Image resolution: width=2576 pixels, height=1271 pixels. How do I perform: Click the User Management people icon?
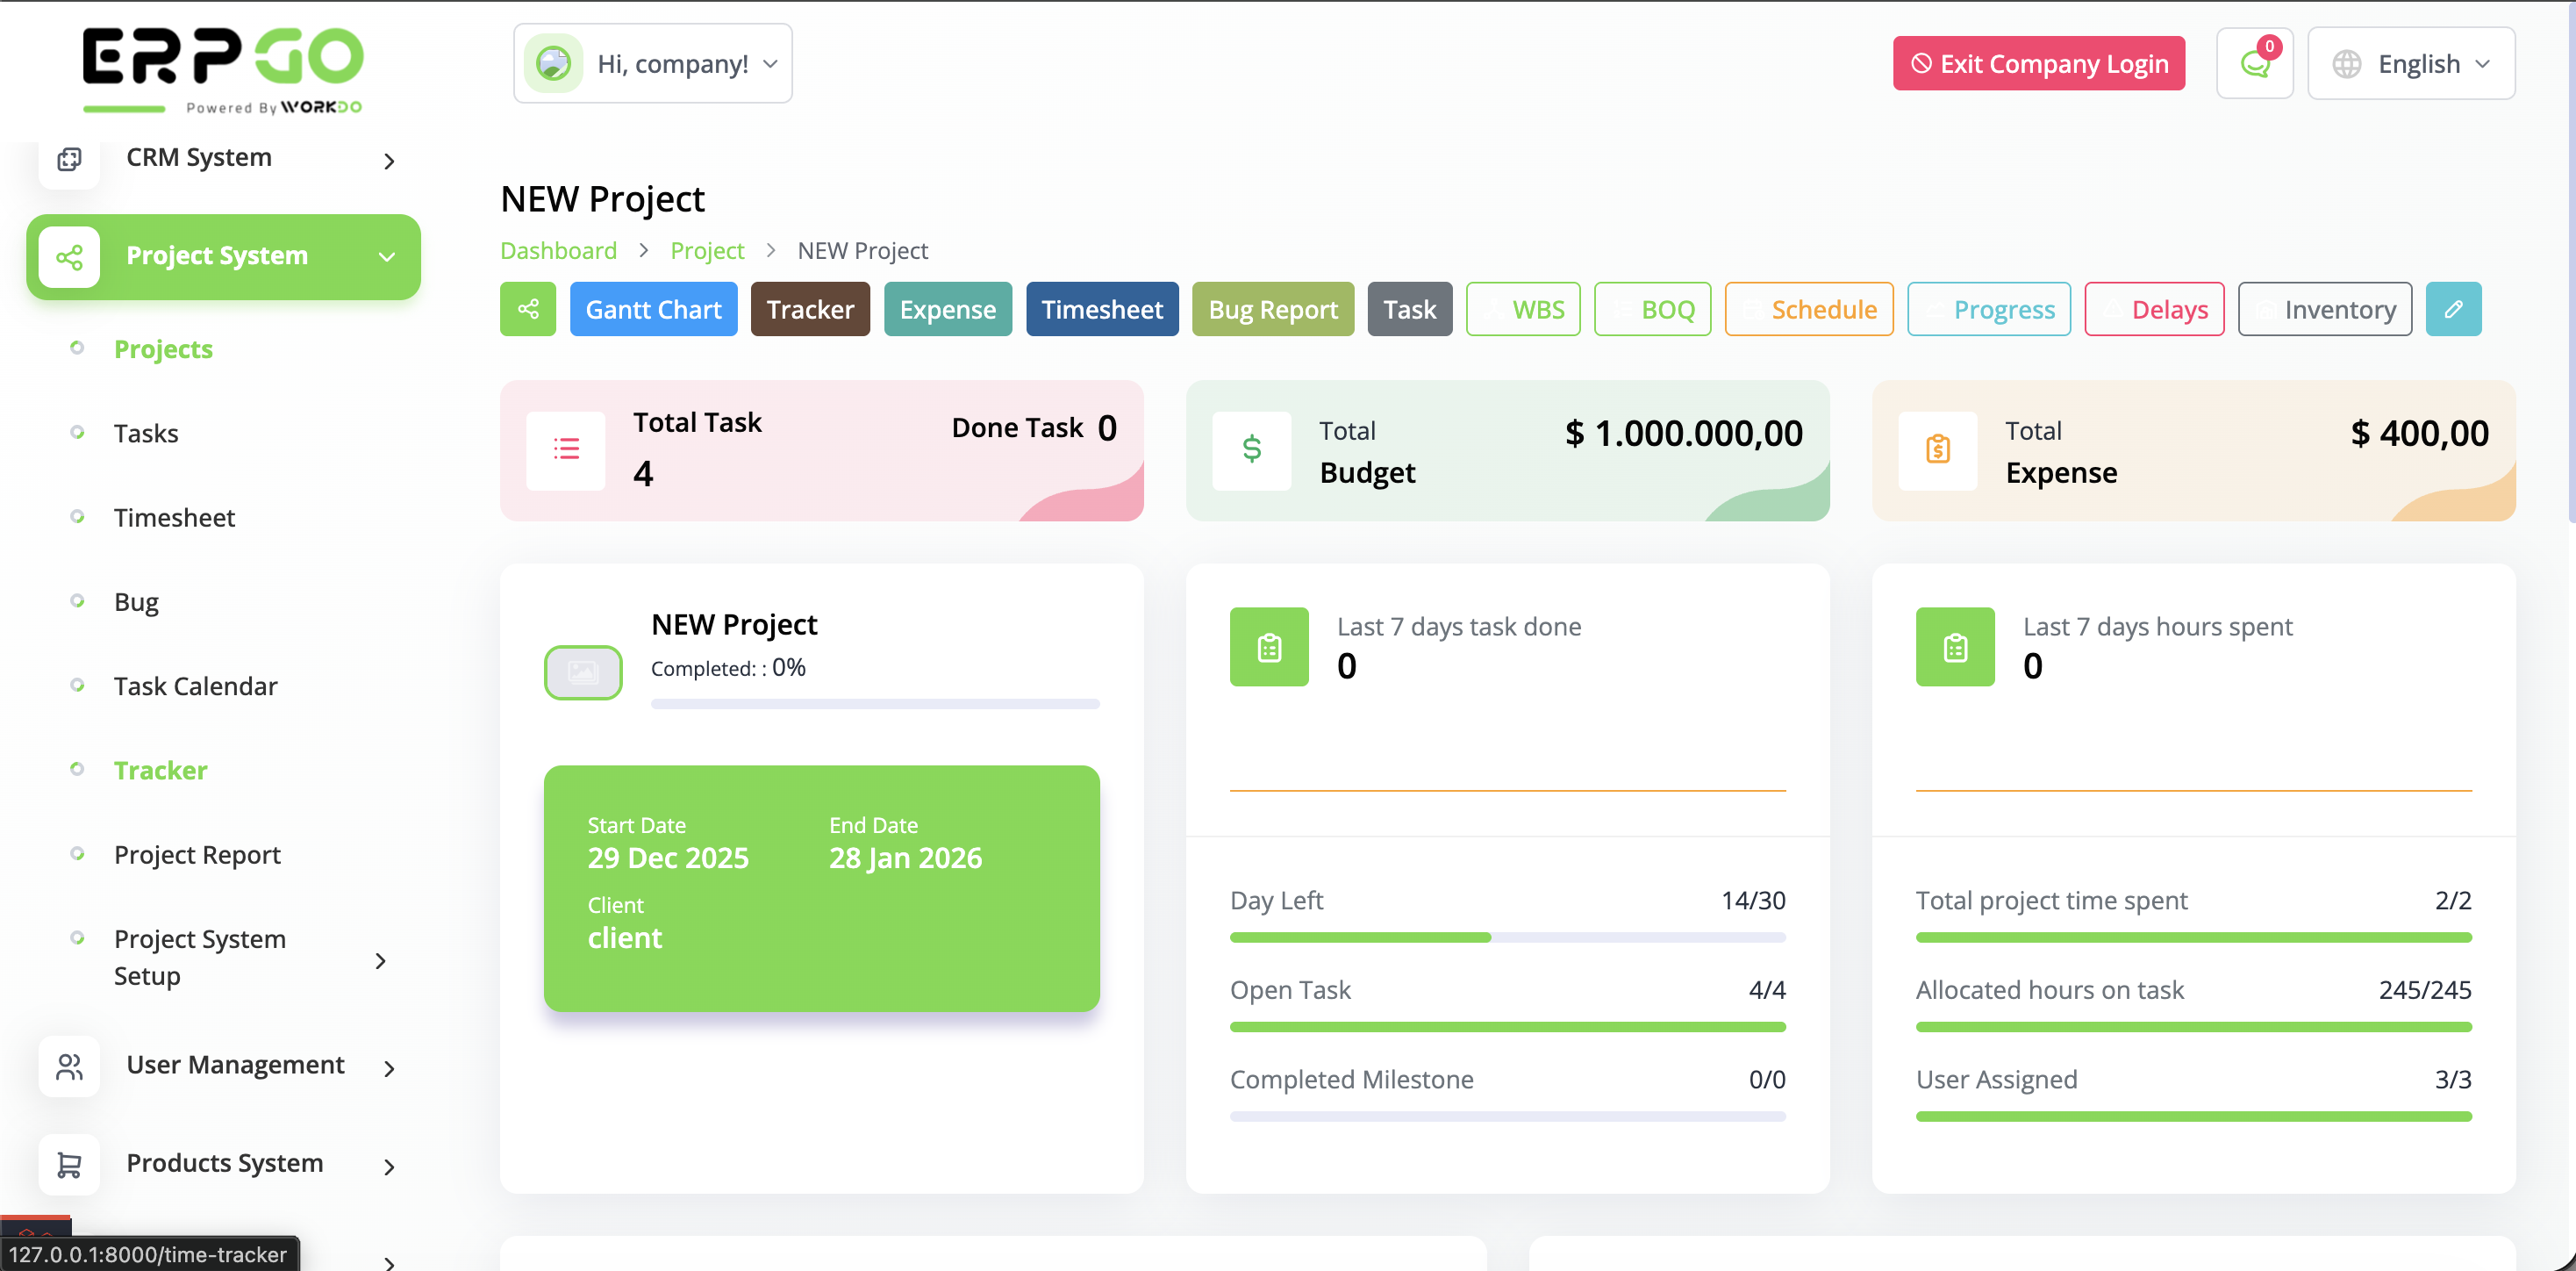tap(69, 1066)
